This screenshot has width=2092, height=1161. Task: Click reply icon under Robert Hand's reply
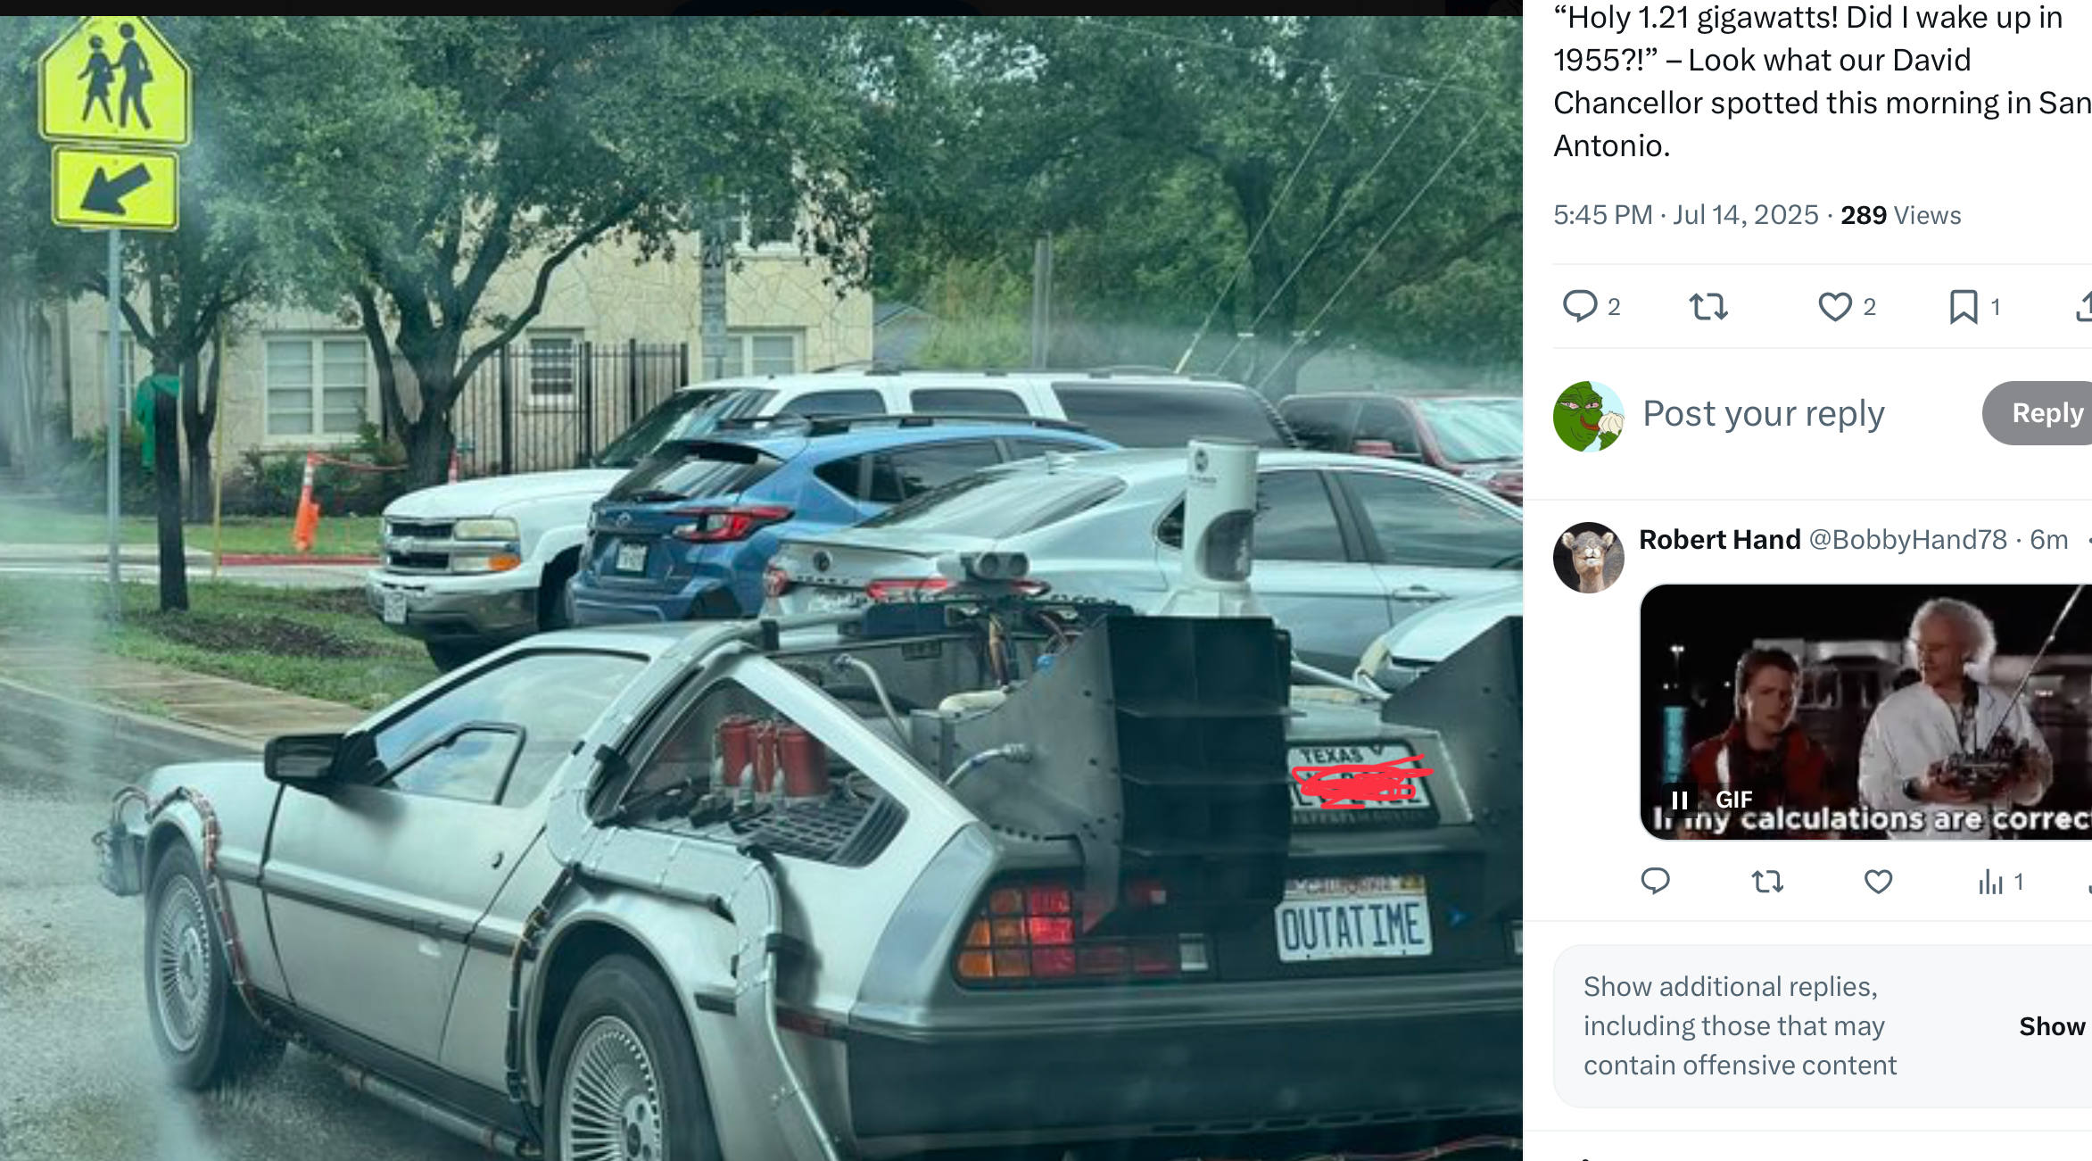[1655, 882]
